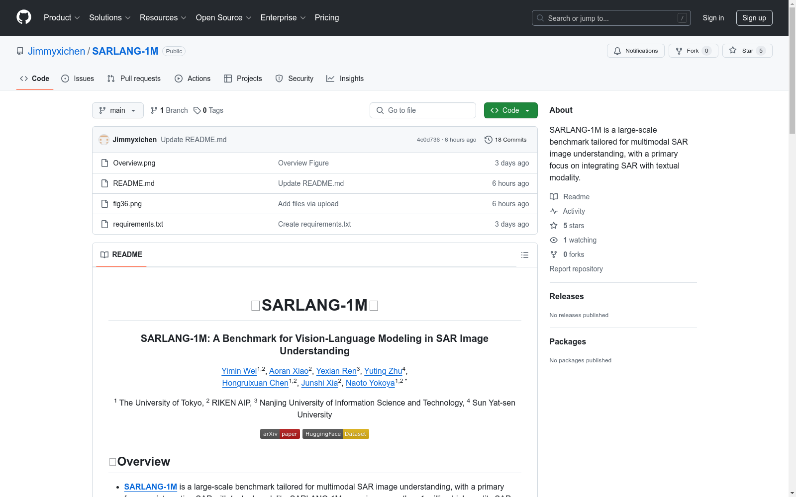The image size is (796, 497).
Task: Open the green Code dropdown
Action: pos(510,110)
